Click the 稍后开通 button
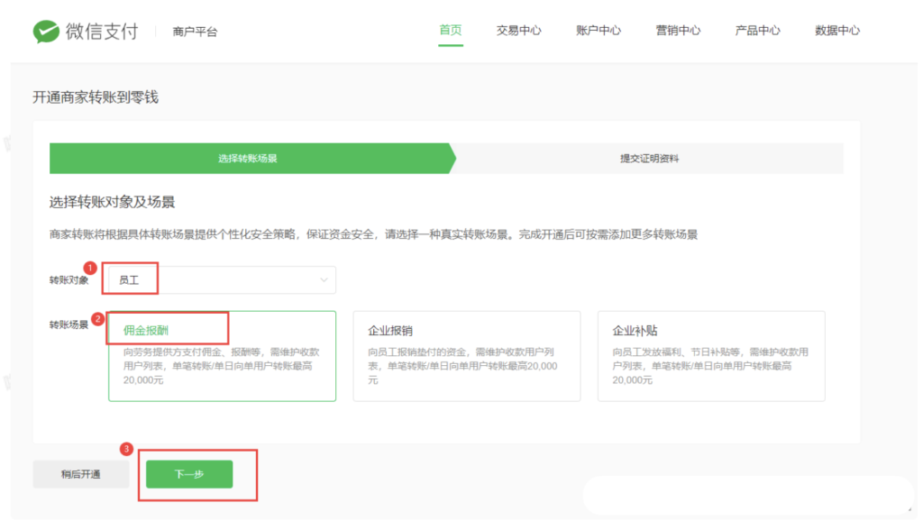Screen dimensions: 923x521 coord(81,474)
